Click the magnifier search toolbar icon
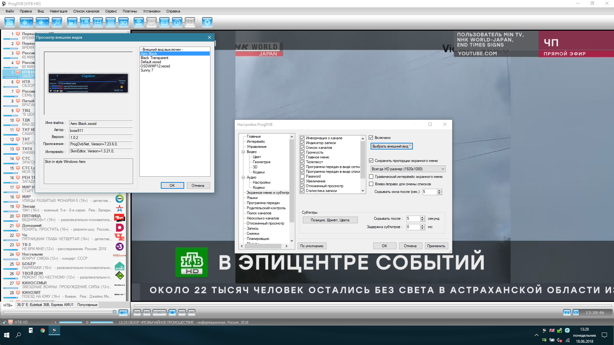 pos(57,22)
